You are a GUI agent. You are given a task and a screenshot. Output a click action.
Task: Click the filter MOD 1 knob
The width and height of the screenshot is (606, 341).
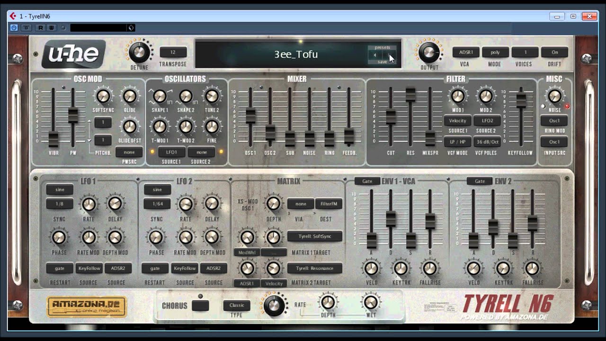point(457,96)
